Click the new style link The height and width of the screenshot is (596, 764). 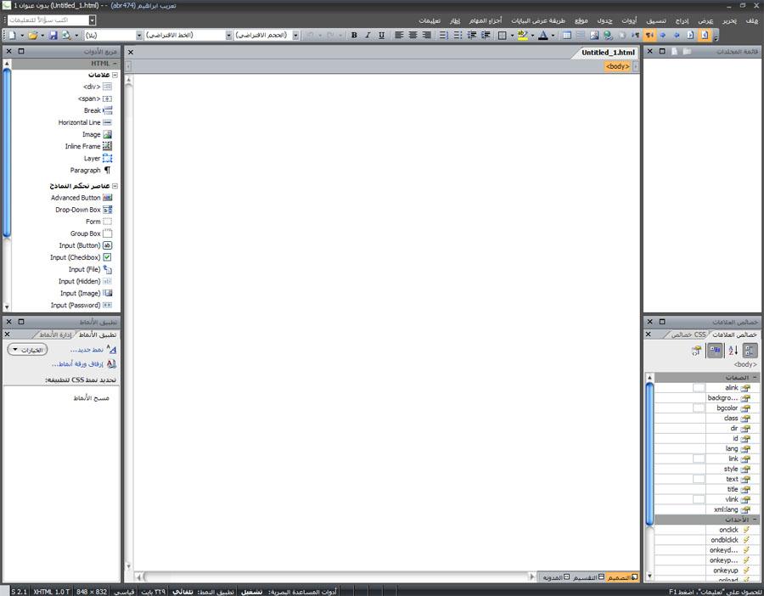(86, 350)
